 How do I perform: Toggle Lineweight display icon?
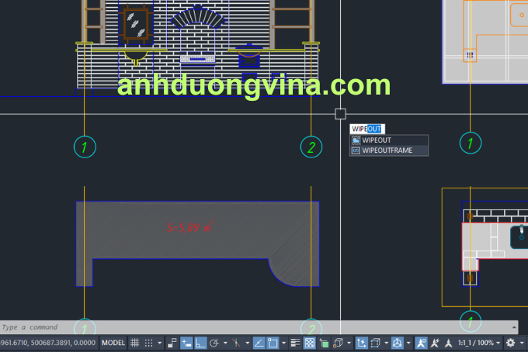point(294,343)
